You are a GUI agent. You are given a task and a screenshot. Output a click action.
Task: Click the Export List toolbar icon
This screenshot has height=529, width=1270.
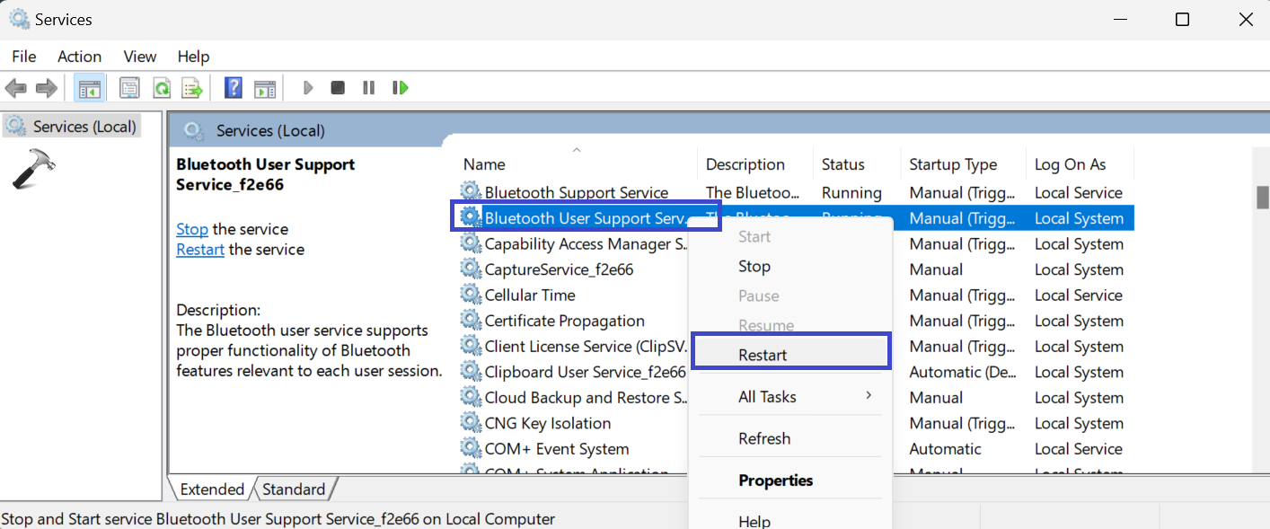pos(192,88)
